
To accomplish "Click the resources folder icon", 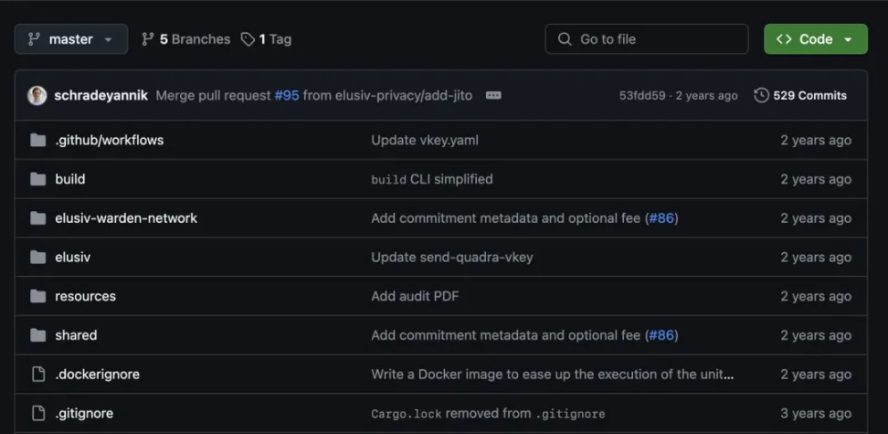I will pyautogui.click(x=37, y=297).
